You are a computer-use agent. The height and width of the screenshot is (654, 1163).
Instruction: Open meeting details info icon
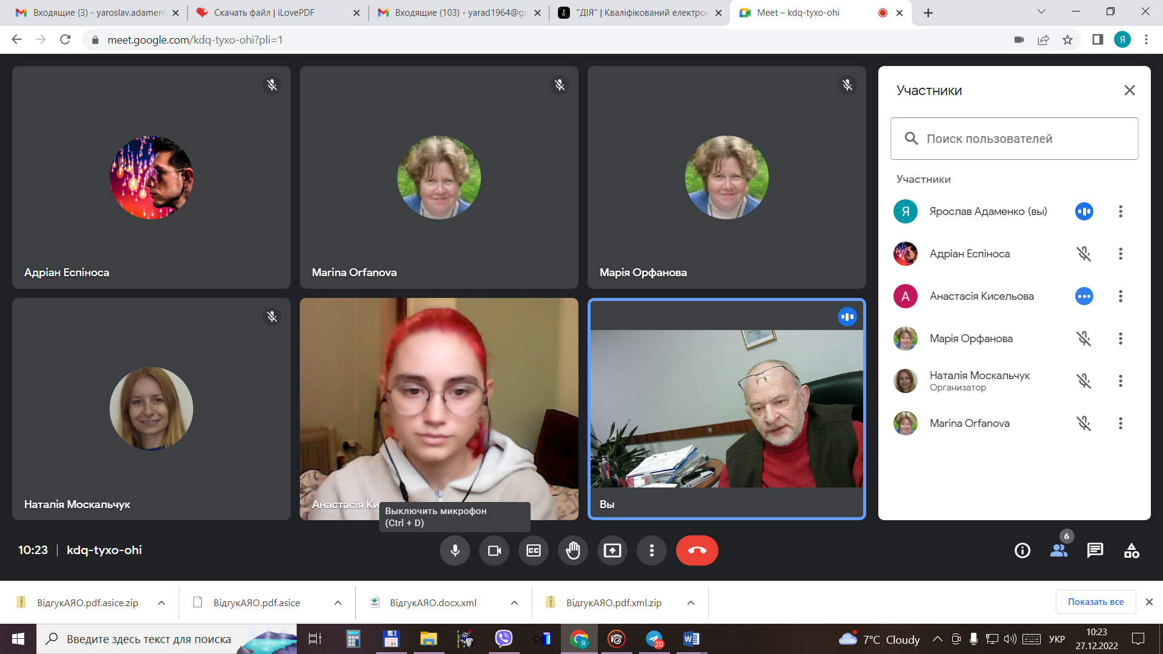pyautogui.click(x=1022, y=550)
